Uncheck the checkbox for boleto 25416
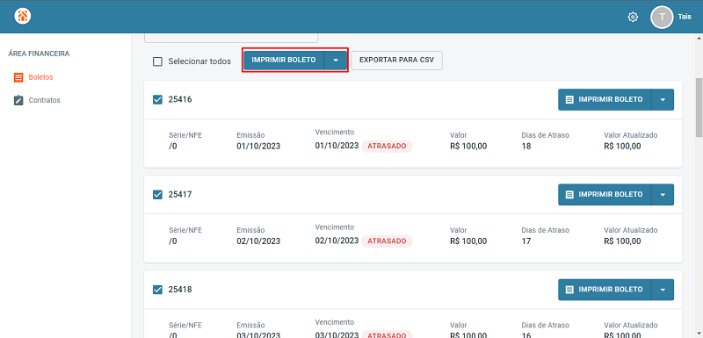The width and height of the screenshot is (703, 338). 157,99
